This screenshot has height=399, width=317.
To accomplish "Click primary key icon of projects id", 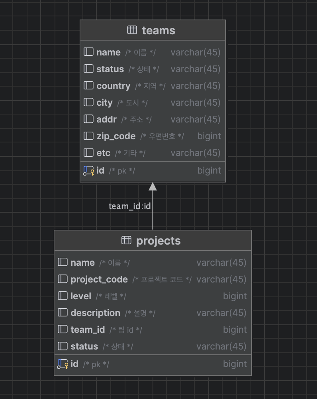I will 63,364.
